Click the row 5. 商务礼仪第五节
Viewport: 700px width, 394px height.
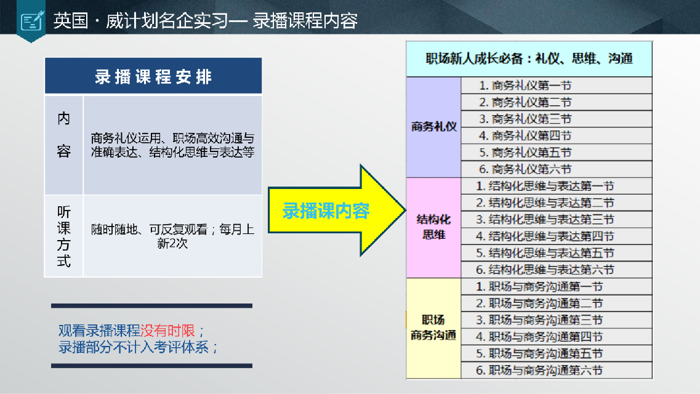click(x=557, y=152)
